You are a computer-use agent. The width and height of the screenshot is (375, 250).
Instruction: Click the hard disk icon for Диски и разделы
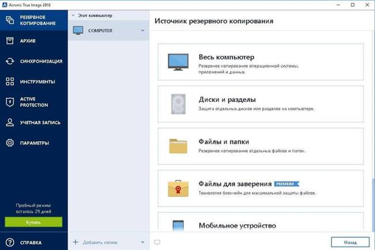click(x=178, y=104)
